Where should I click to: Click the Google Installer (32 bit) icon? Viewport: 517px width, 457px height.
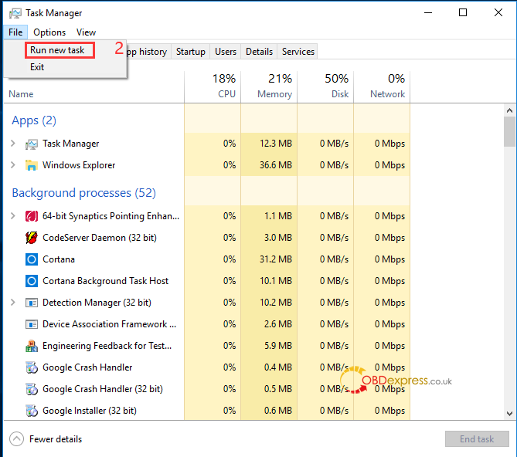(32, 411)
